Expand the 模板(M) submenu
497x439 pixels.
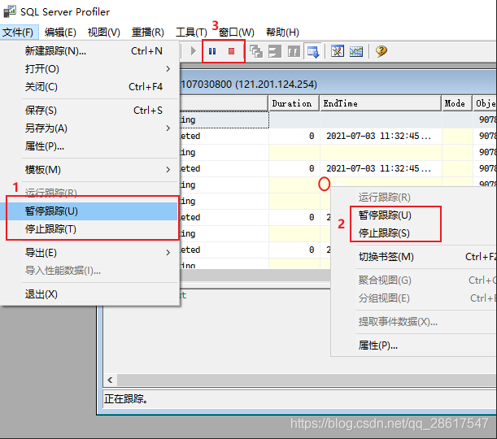(90, 170)
